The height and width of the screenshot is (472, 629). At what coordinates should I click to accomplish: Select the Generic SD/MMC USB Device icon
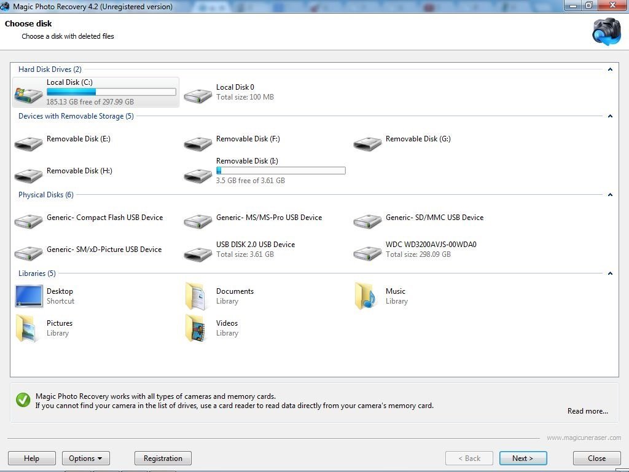pos(367,221)
